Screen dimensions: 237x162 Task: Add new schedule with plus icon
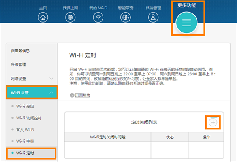(213, 122)
